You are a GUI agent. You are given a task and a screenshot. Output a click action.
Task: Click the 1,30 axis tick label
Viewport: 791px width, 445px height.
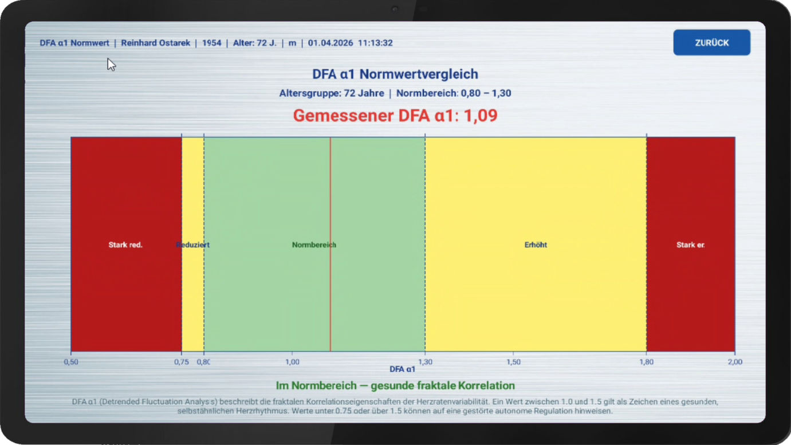coord(425,362)
